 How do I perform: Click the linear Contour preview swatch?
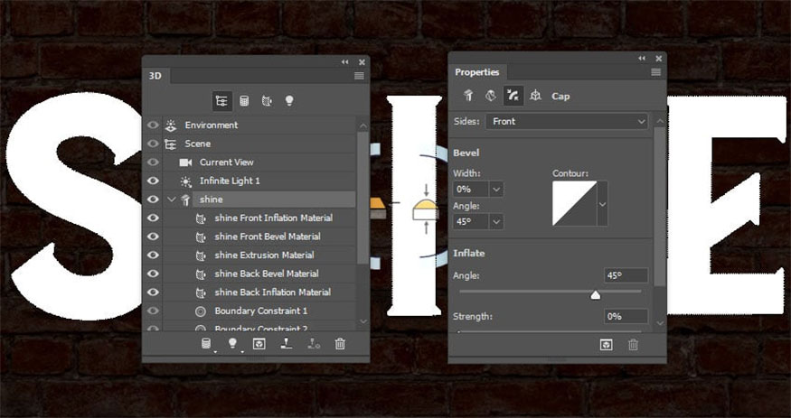[575, 203]
